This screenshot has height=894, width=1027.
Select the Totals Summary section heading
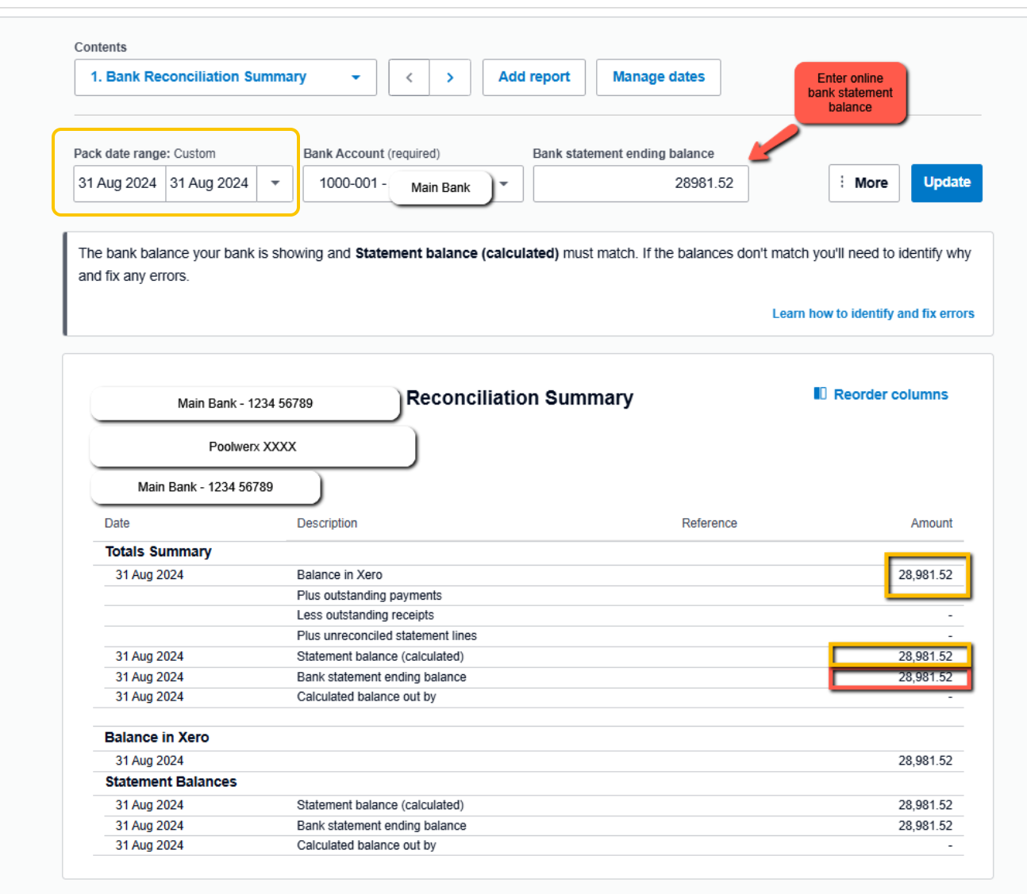[x=159, y=551]
